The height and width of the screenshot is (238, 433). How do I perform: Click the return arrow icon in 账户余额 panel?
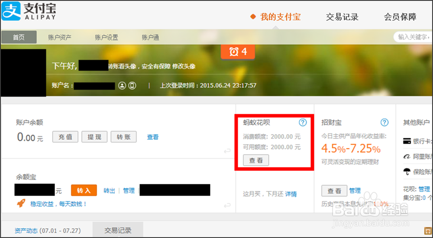tap(227, 151)
